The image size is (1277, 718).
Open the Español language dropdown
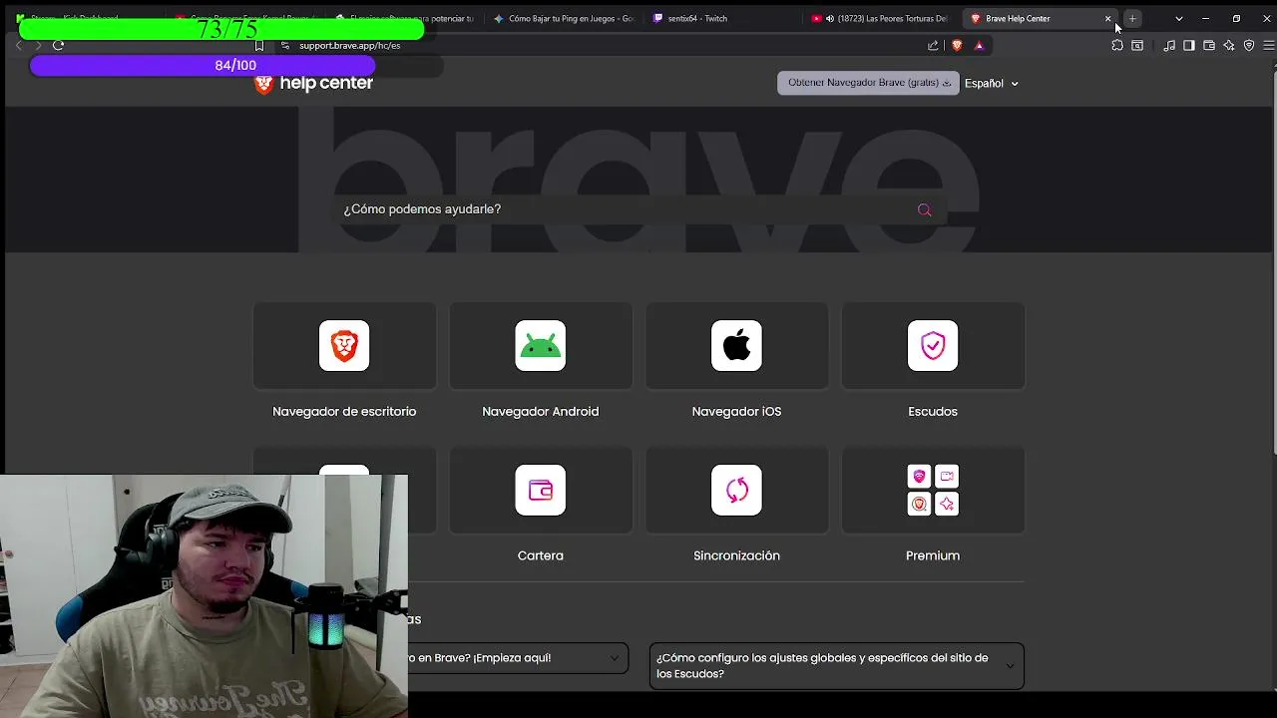[991, 84]
